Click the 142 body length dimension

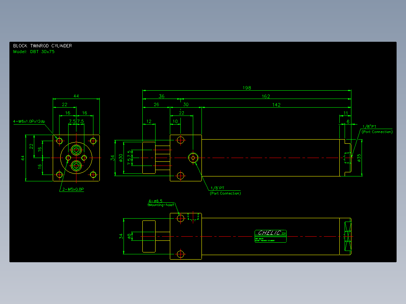coord(276,105)
